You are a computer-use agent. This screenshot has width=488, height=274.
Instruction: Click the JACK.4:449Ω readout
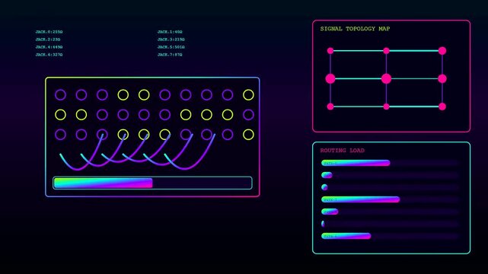49,47
